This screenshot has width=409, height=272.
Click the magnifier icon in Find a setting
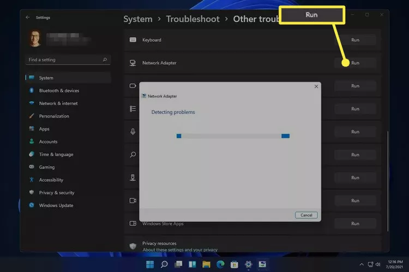[105, 60]
